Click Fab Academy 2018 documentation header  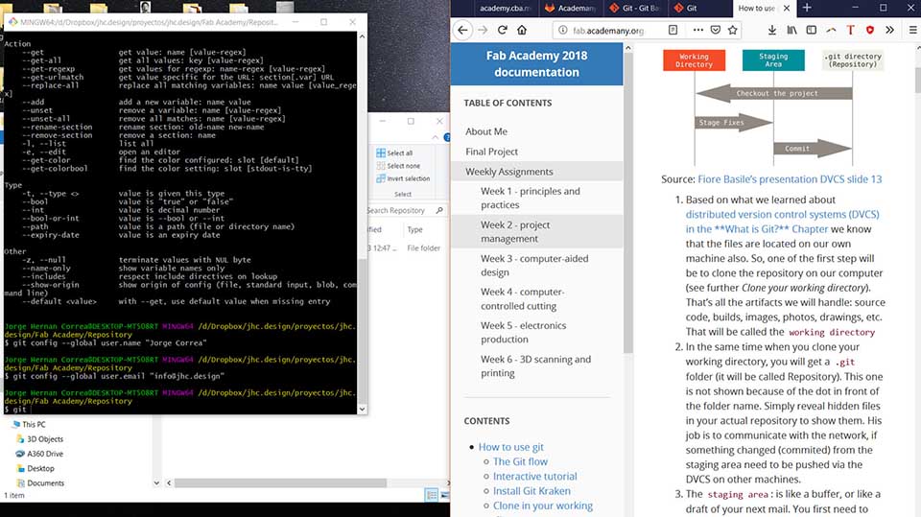(x=536, y=63)
